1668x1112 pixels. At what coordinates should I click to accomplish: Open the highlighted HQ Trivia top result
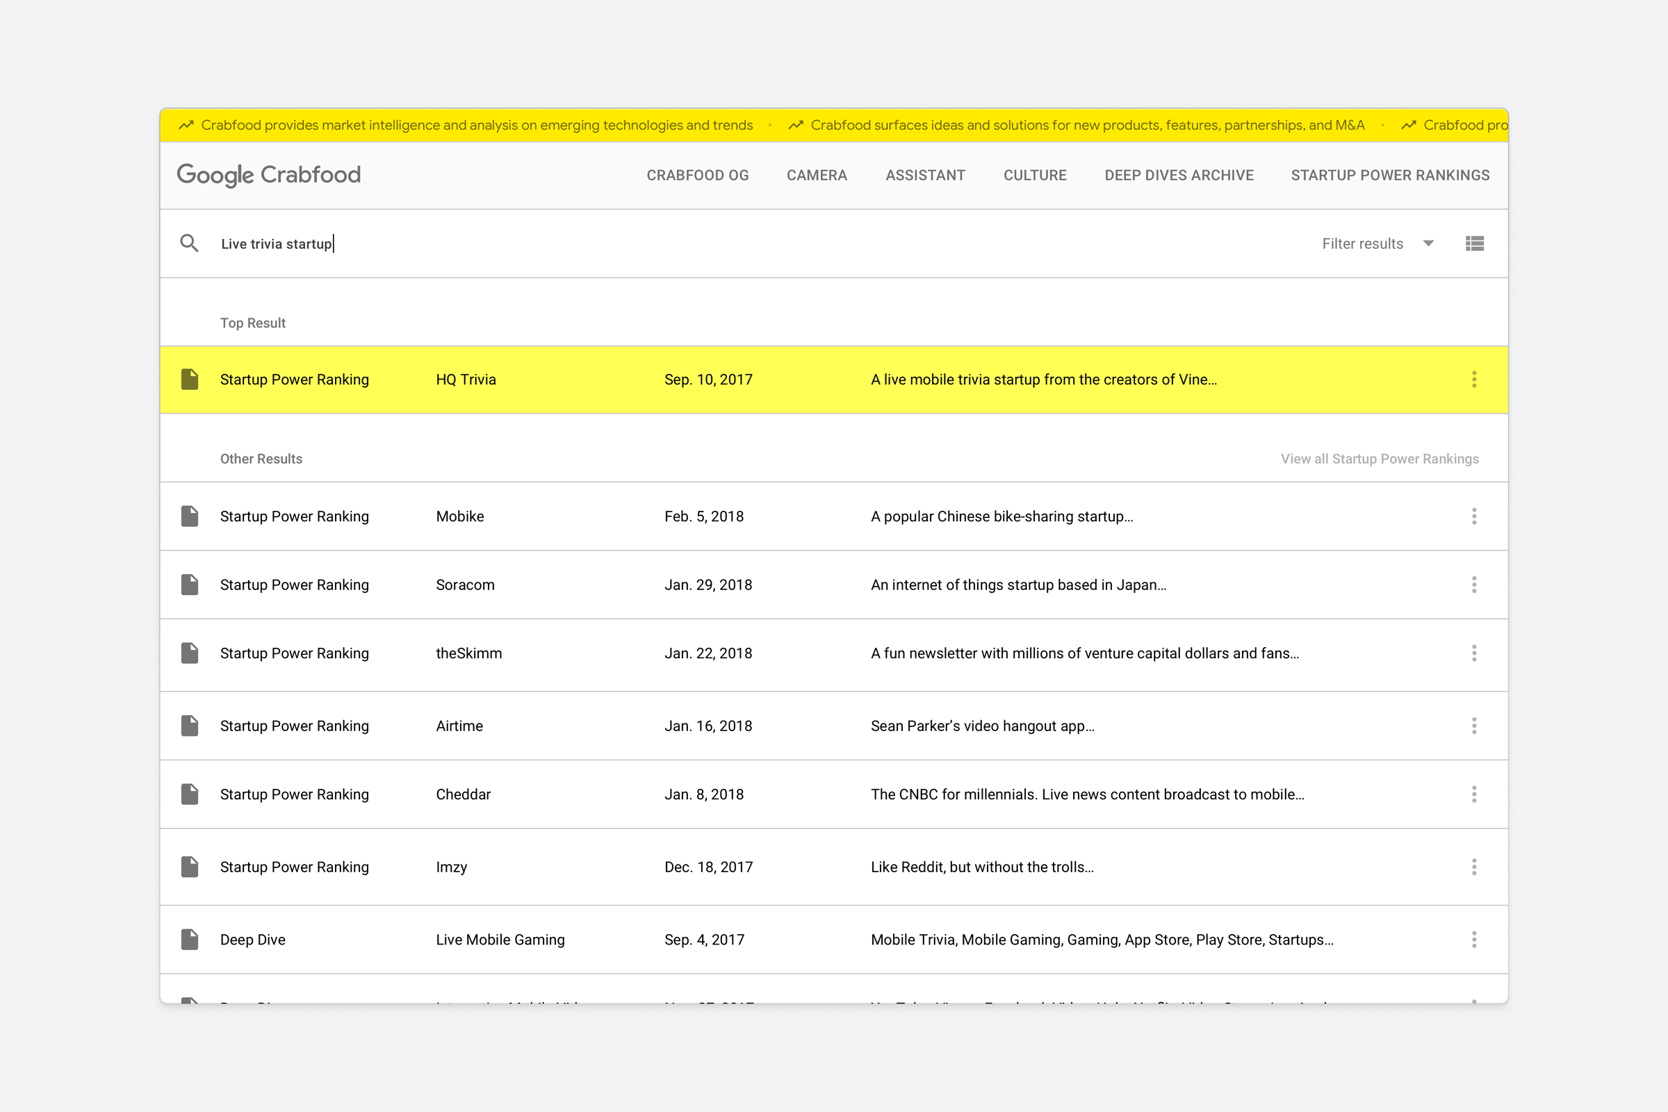click(x=465, y=379)
